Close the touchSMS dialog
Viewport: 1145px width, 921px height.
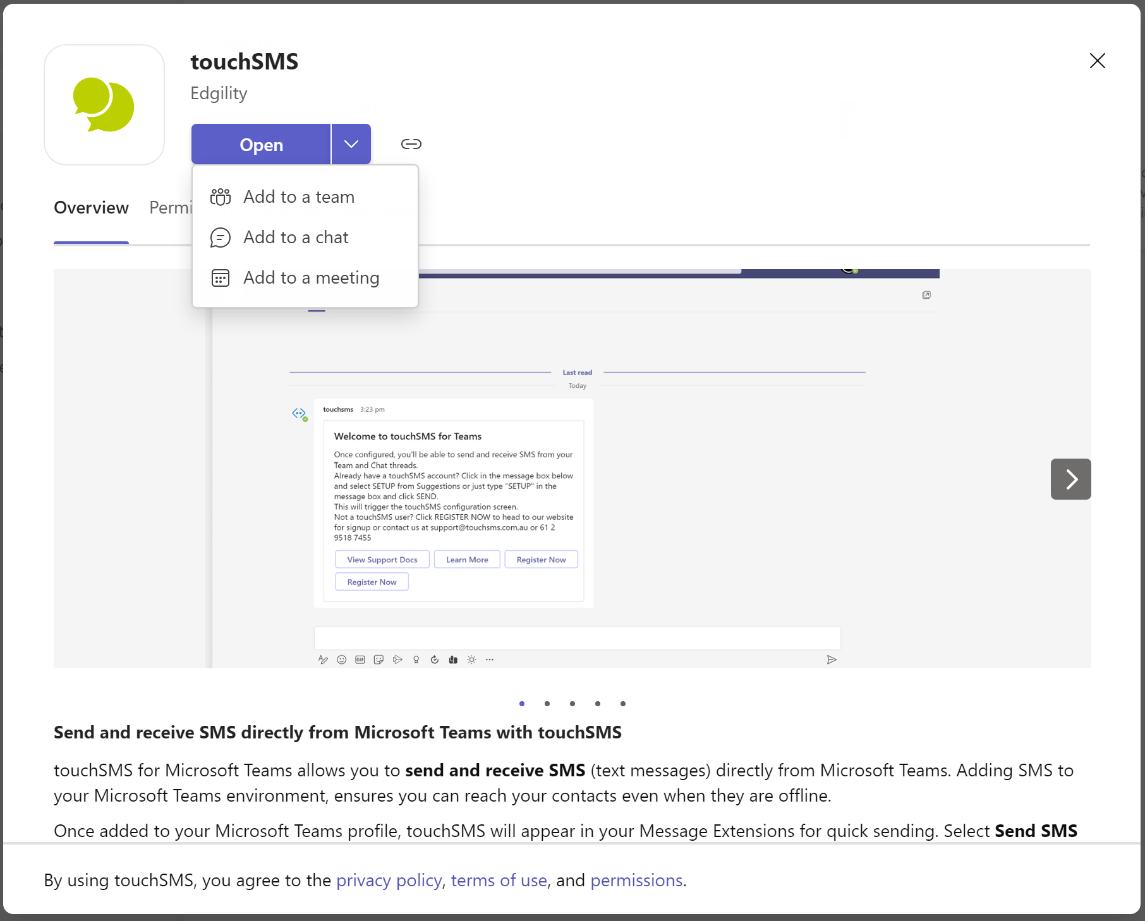1098,61
